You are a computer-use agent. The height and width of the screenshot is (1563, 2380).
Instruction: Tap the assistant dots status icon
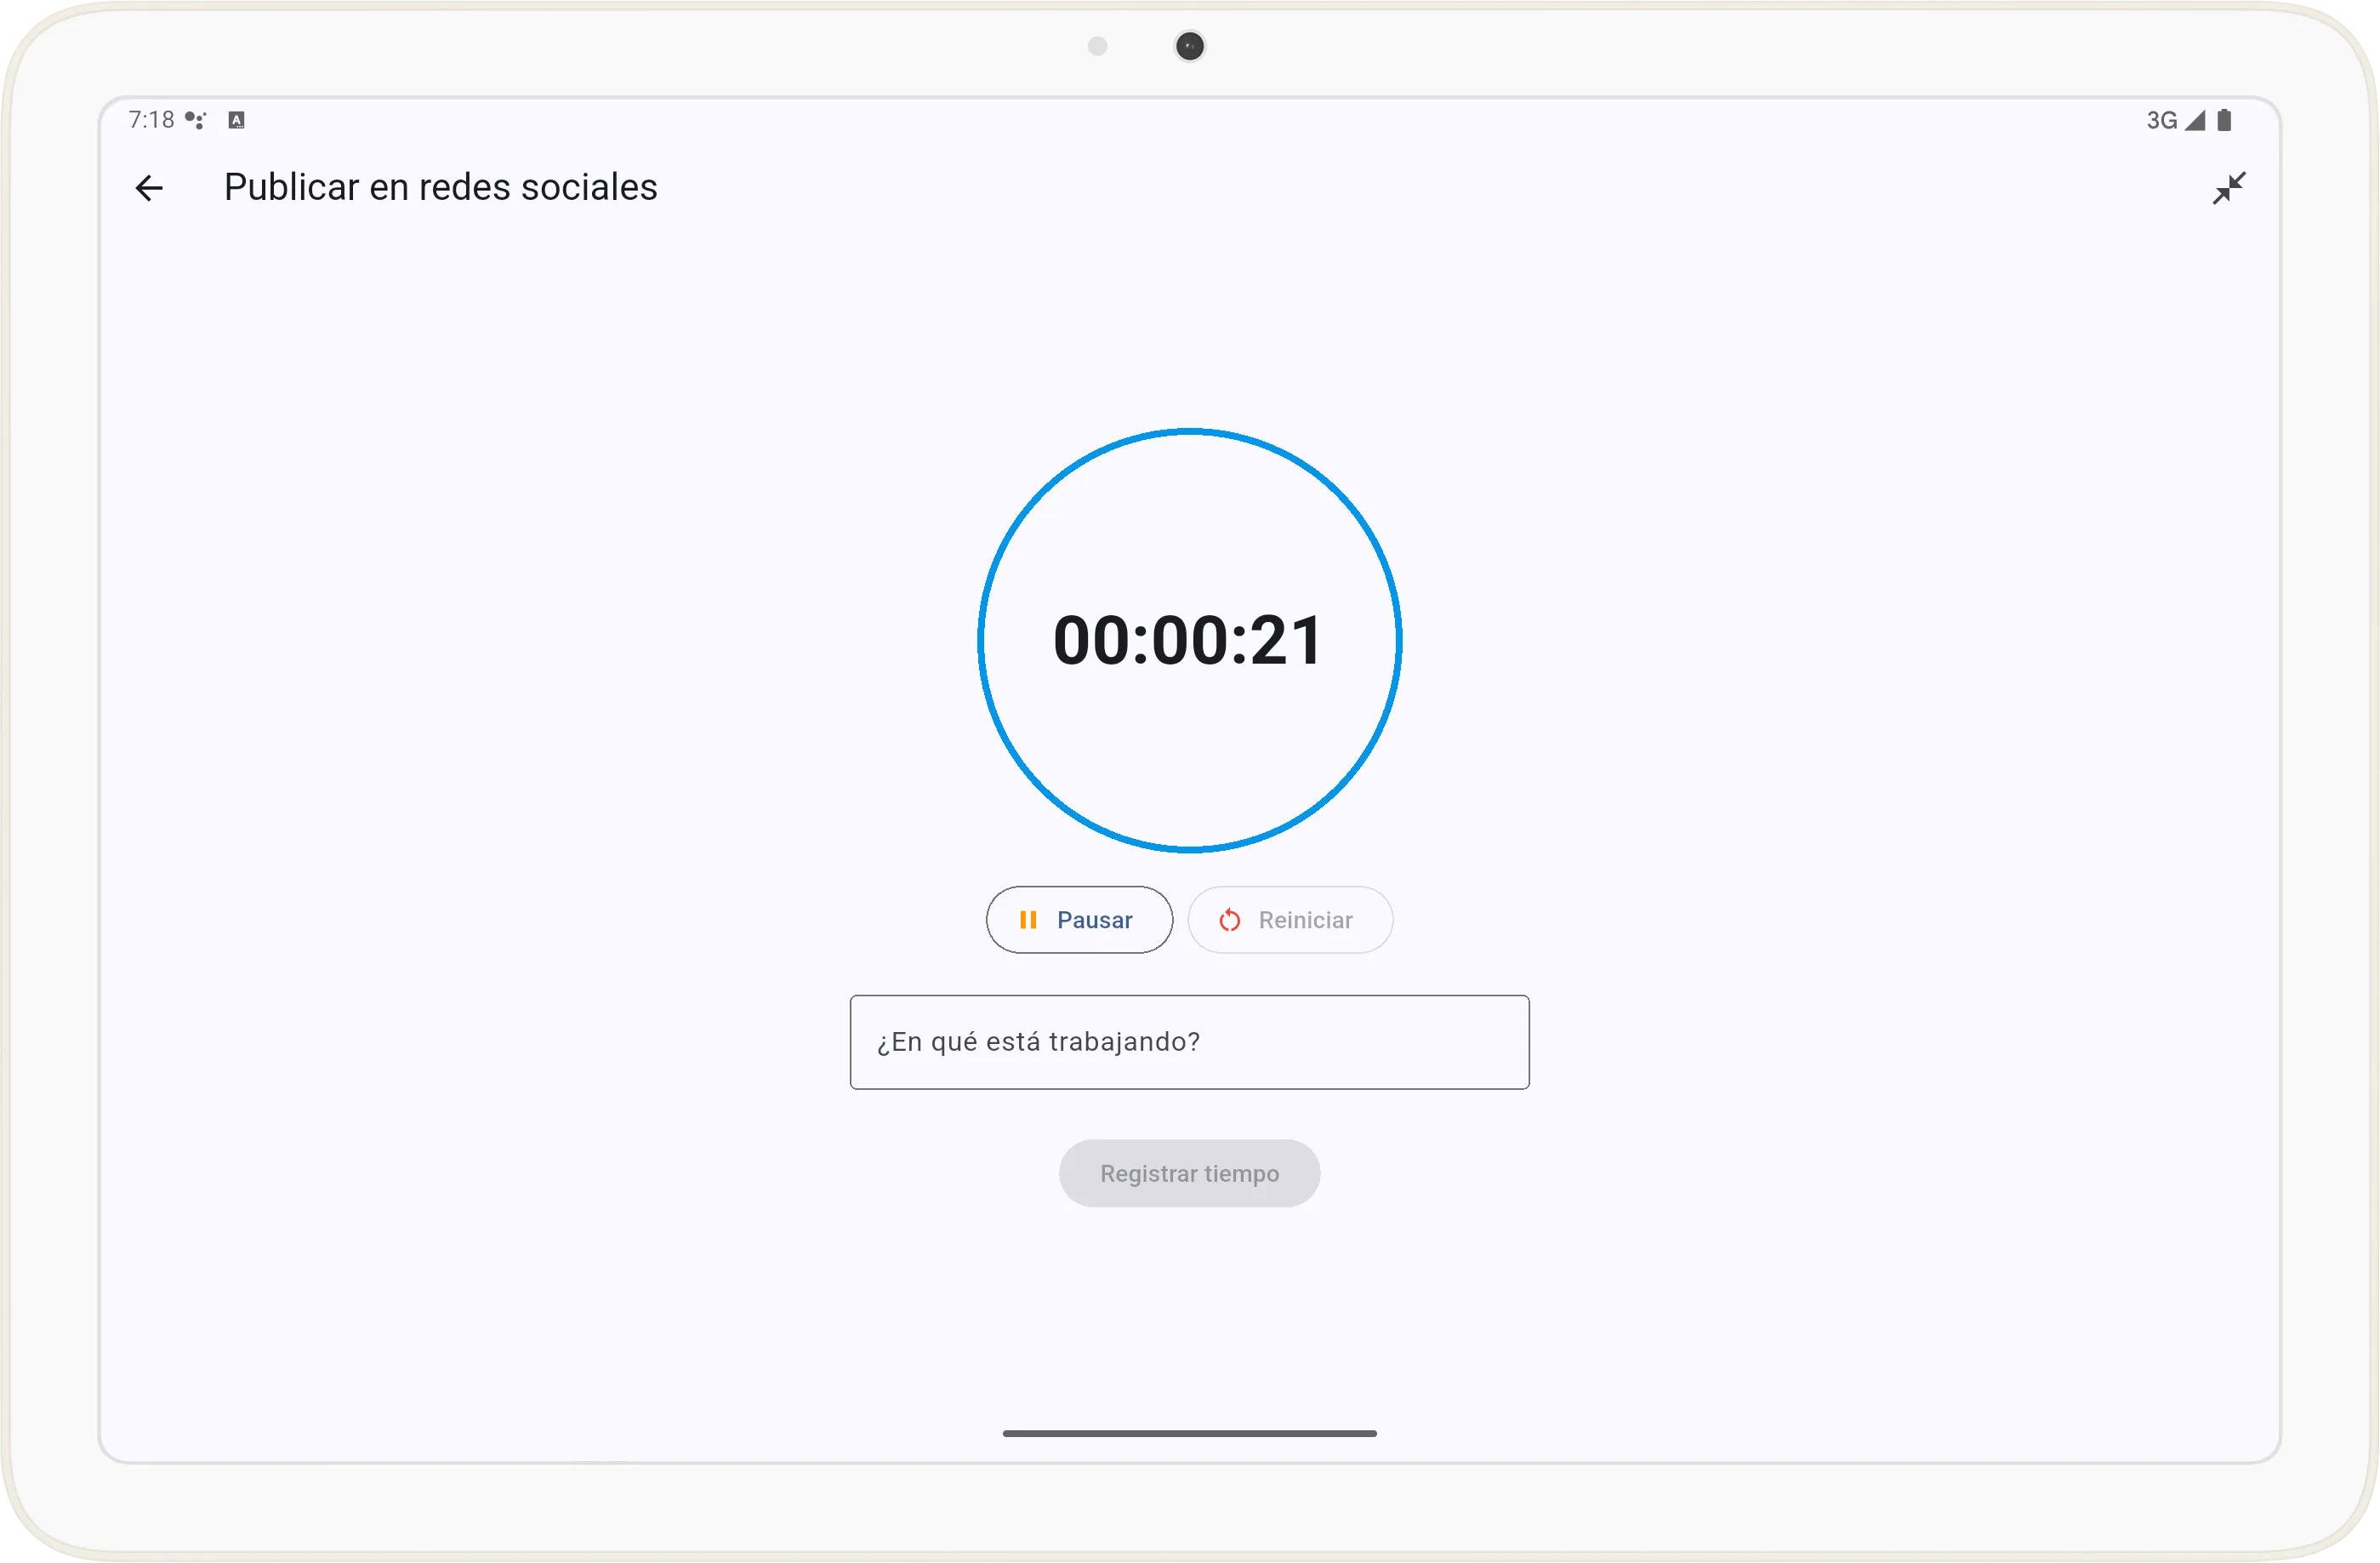tap(196, 121)
